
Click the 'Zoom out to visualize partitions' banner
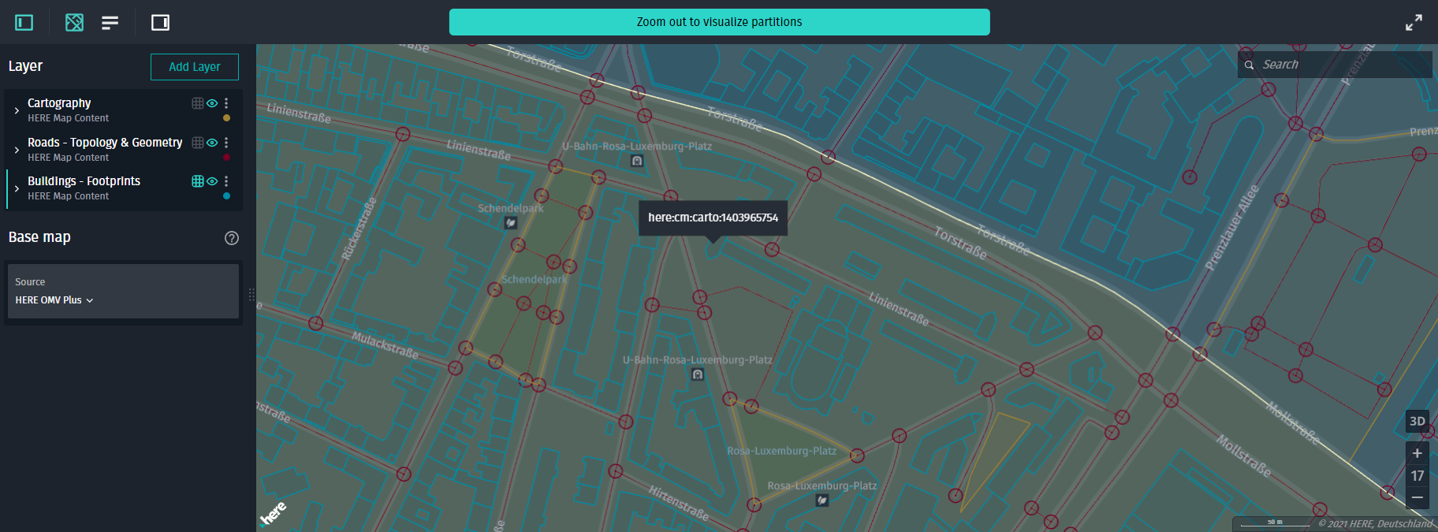(x=719, y=22)
